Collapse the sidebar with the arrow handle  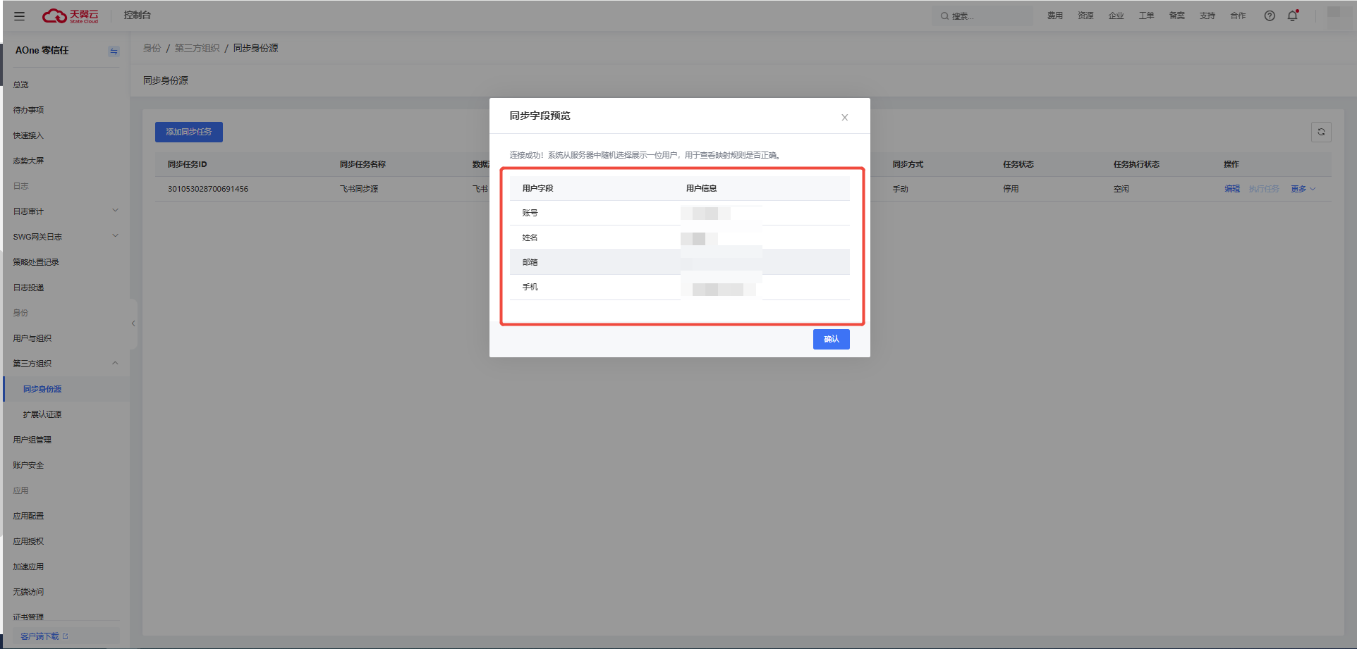pos(133,323)
